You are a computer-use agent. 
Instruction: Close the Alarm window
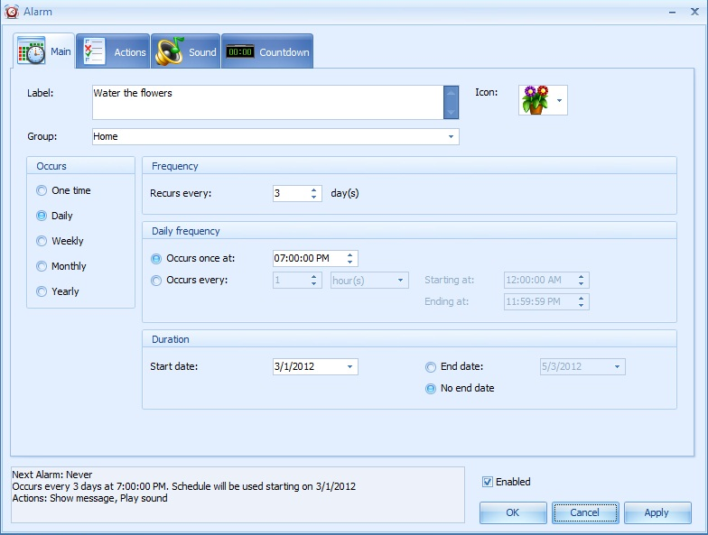[694, 12]
